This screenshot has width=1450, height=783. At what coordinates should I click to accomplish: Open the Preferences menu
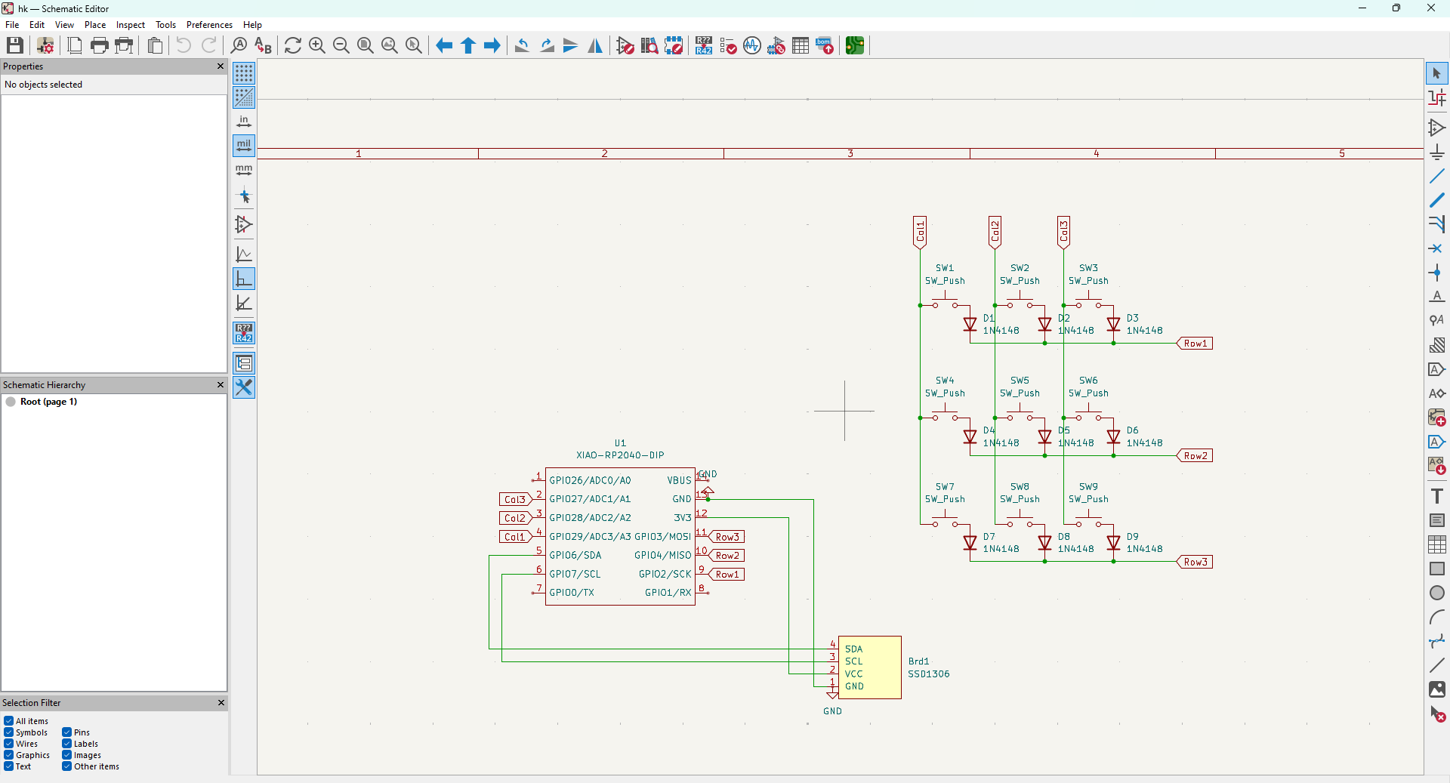[x=209, y=25]
